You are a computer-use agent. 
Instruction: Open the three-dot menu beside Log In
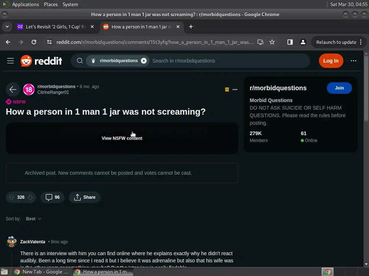tap(353, 61)
